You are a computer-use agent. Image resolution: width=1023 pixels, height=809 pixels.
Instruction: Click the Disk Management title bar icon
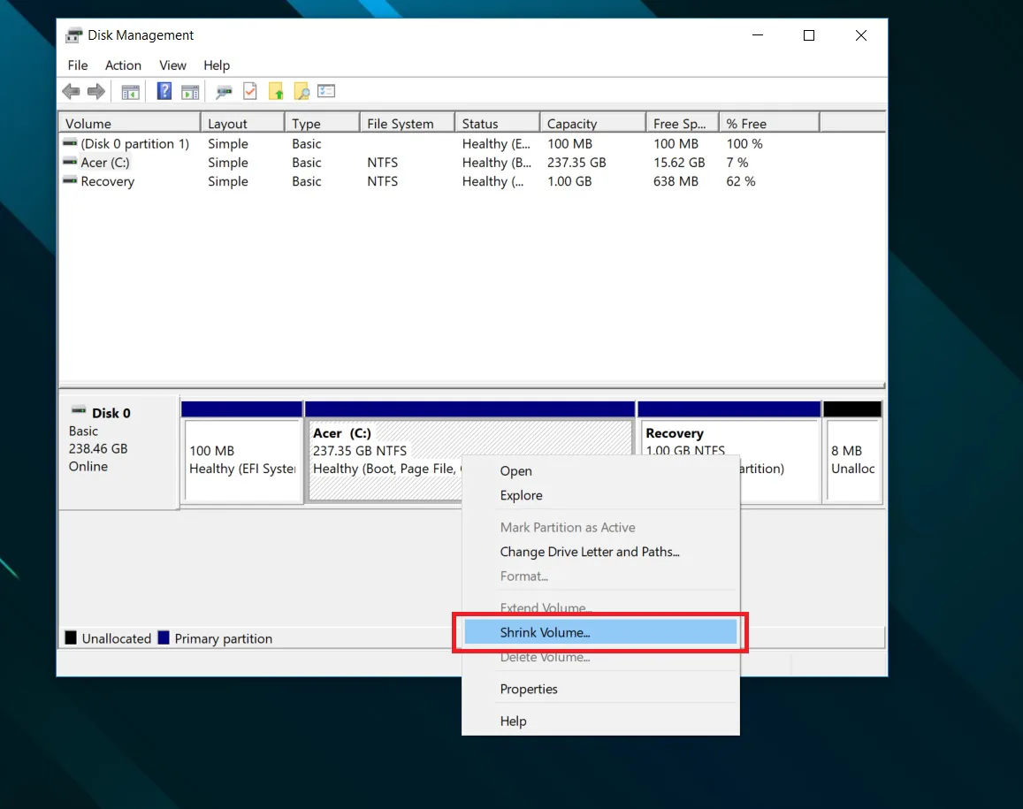pos(73,35)
